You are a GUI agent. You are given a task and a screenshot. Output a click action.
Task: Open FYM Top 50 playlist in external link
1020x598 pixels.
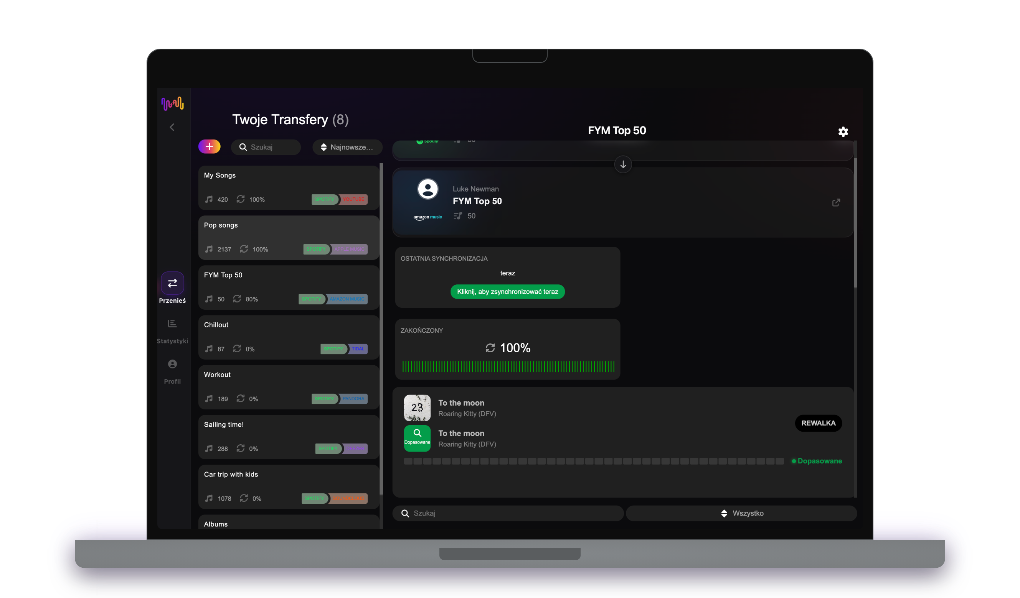(836, 202)
